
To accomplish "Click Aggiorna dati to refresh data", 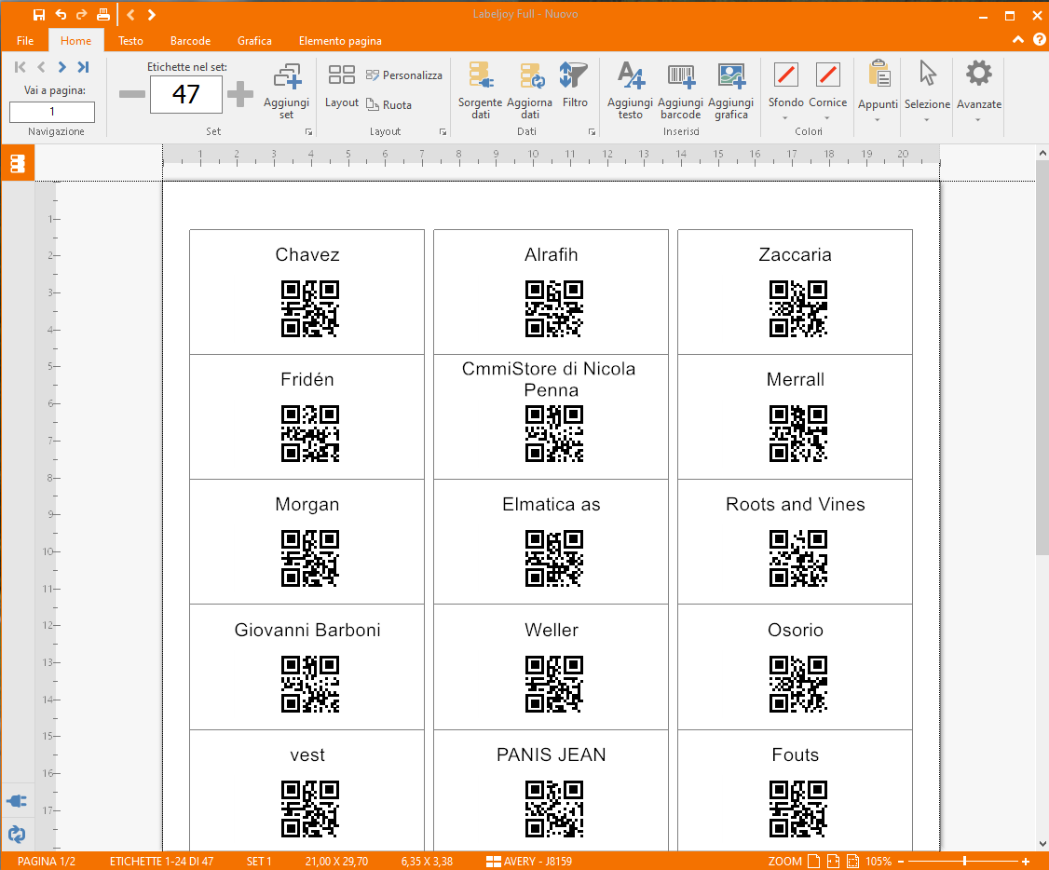I will (530, 91).
